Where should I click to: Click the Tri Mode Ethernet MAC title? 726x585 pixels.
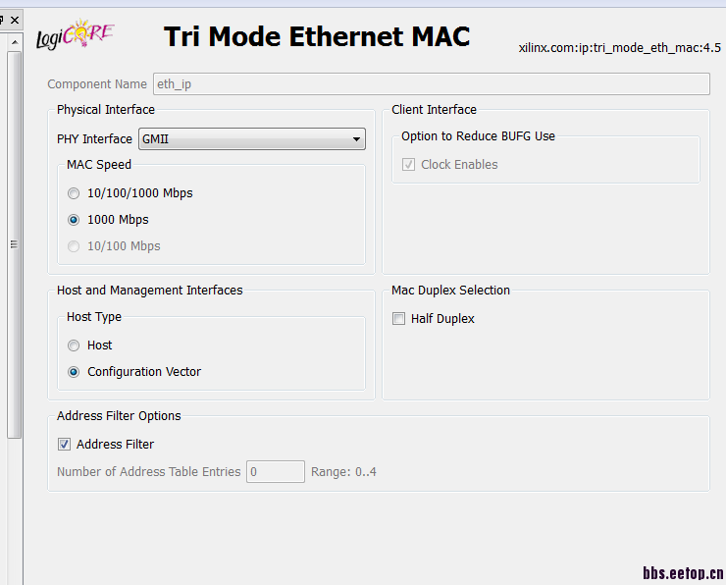click(x=317, y=36)
